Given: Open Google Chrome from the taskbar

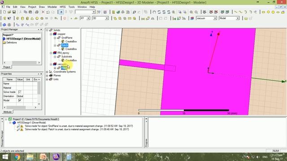Looking at the screenshot, I should coord(17,157).
